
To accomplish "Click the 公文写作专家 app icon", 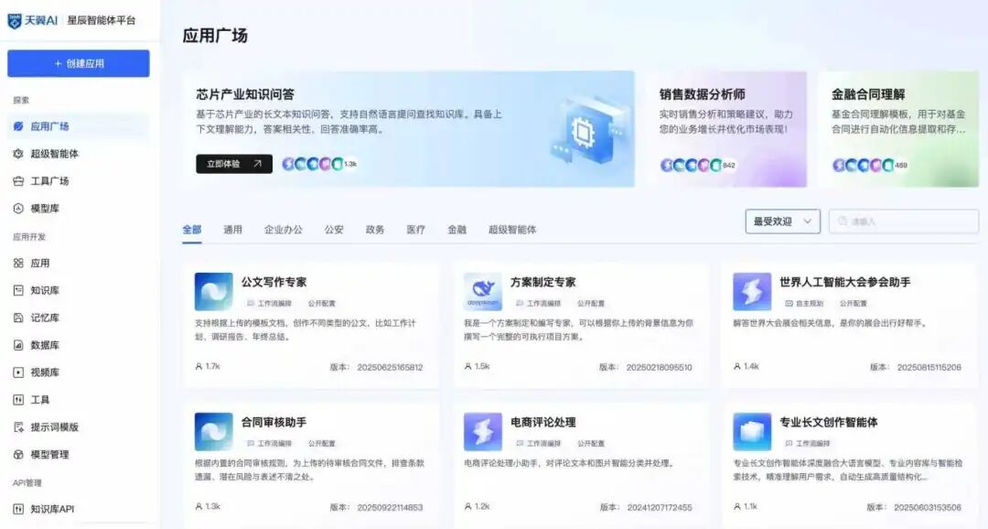I will pos(213,292).
